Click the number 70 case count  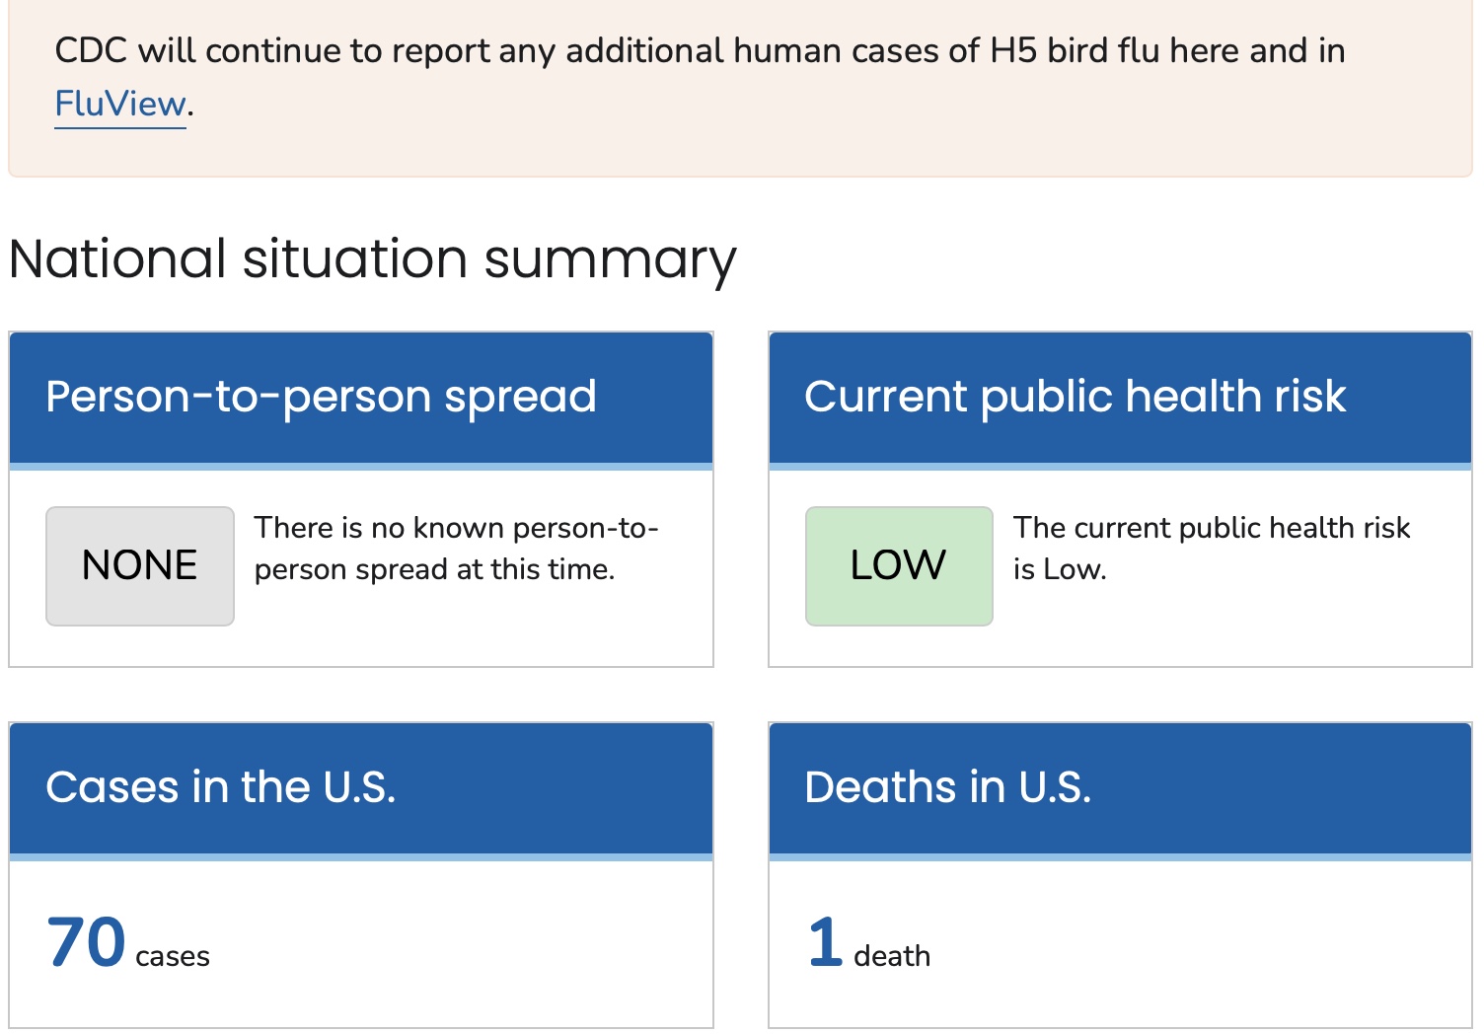coord(87,942)
